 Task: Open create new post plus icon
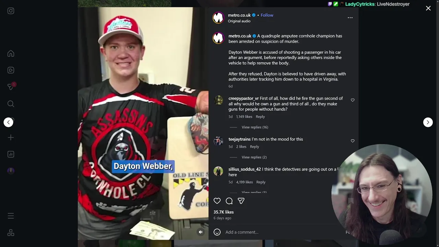[x=11, y=138]
